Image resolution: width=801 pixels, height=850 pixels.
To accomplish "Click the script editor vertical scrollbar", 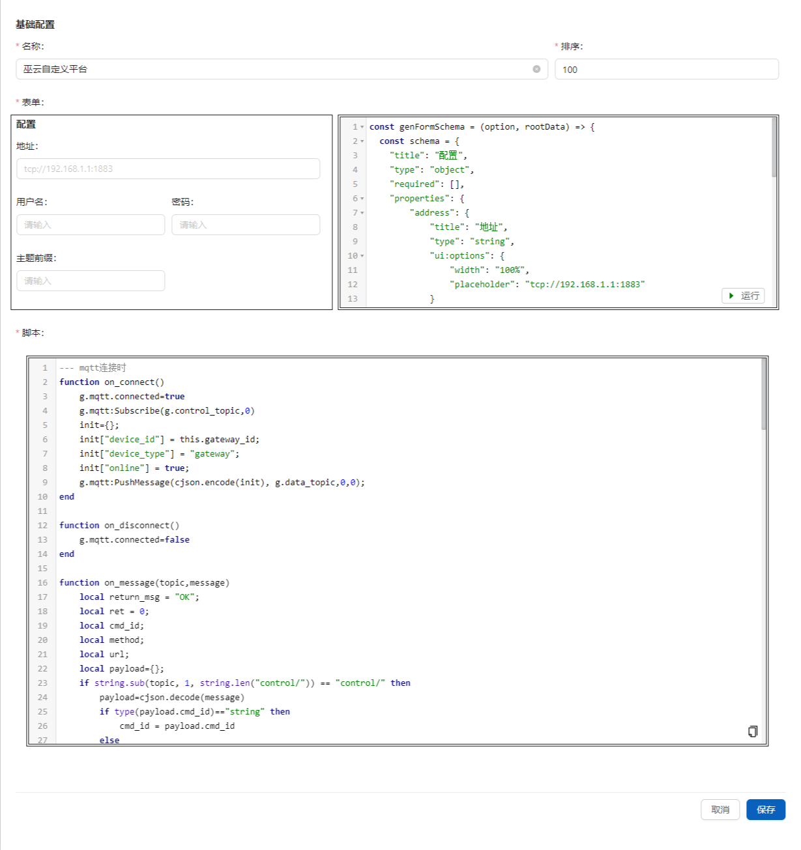I will [763, 395].
